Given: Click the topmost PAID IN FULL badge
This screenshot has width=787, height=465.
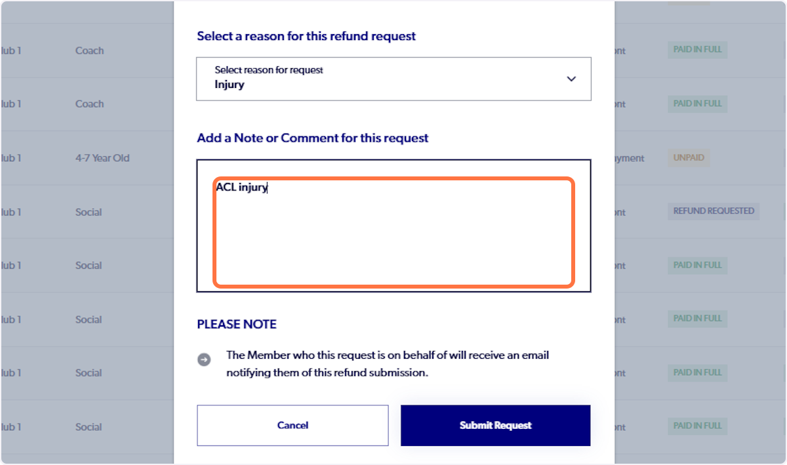Looking at the screenshot, I should [697, 50].
